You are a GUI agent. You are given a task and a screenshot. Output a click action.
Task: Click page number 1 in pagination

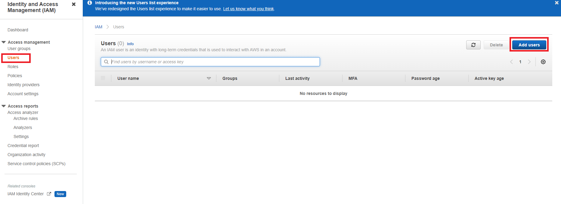tap(520, 62)
